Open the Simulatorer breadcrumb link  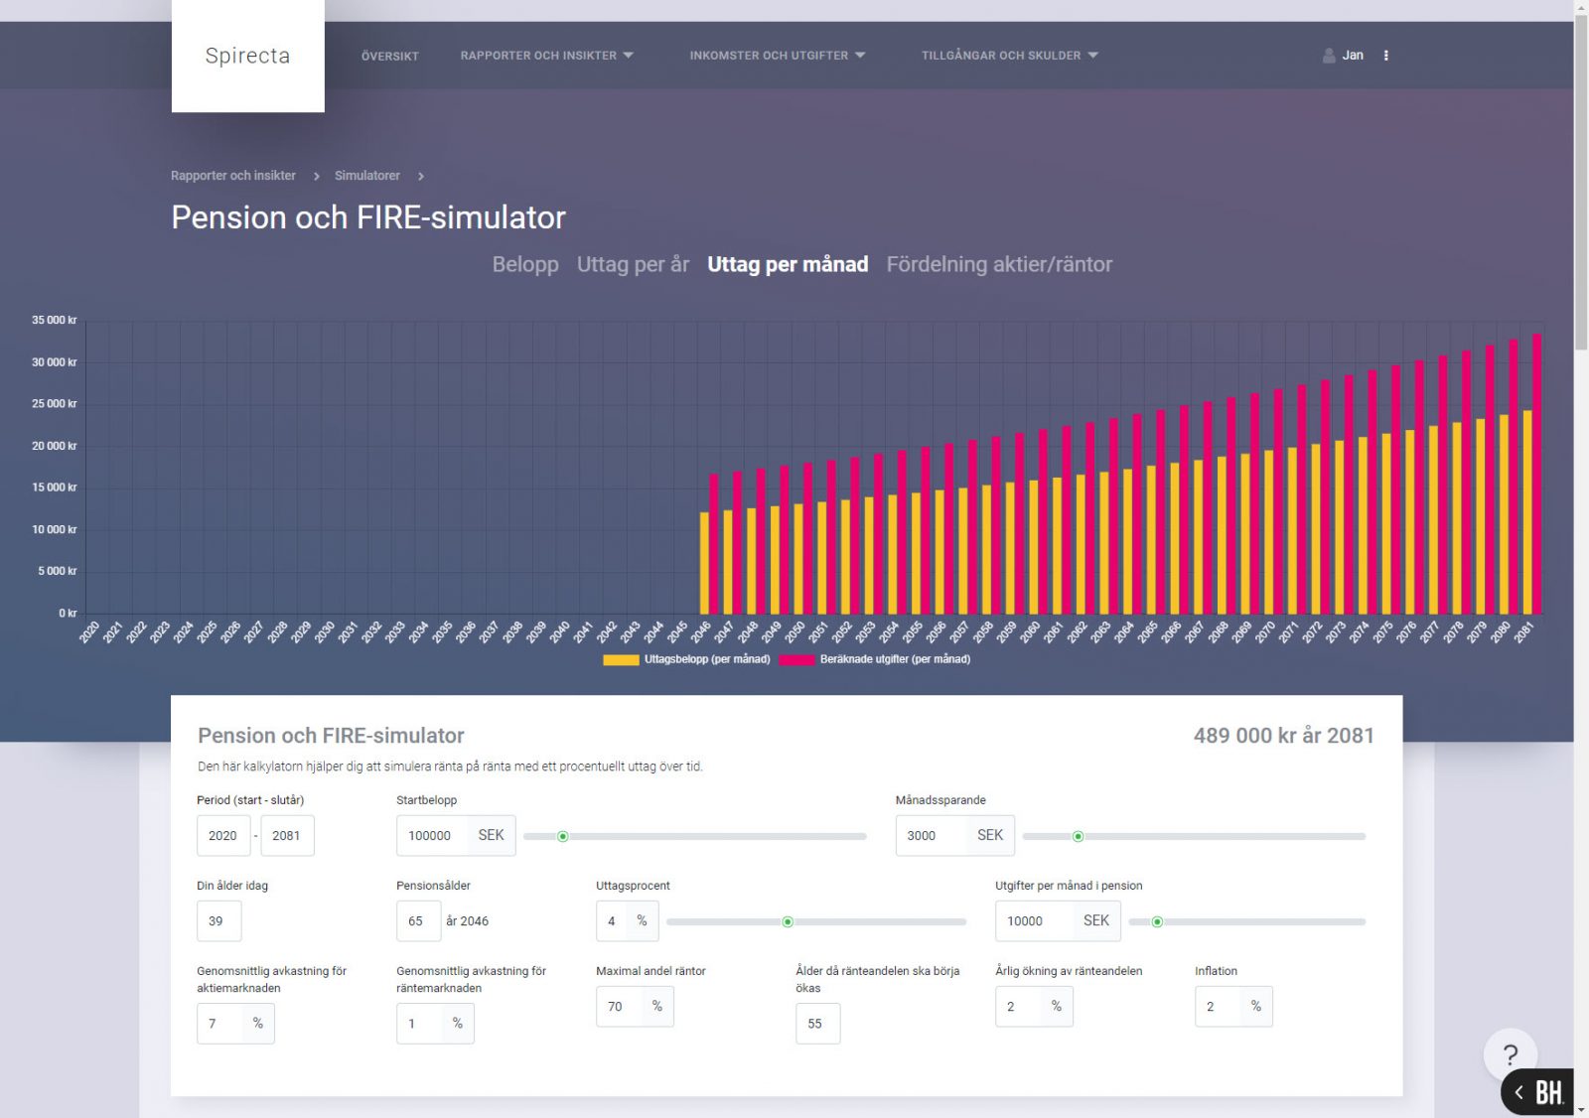(x=366, y=176)
